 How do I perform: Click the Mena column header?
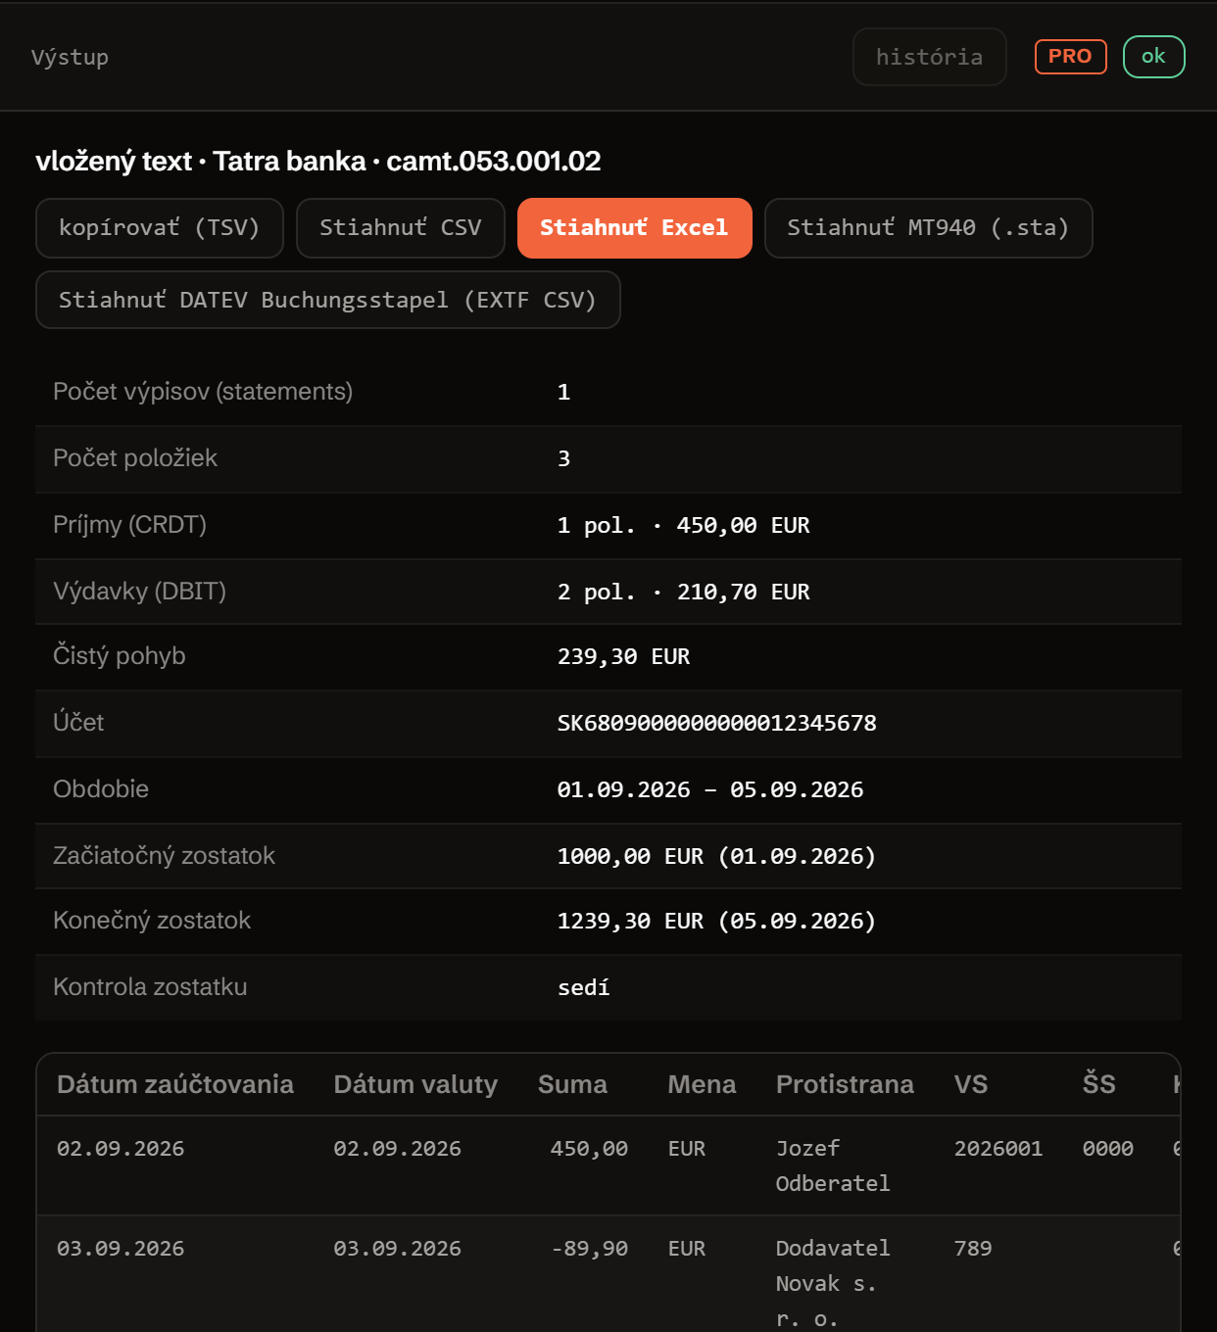click(702, 1084)
